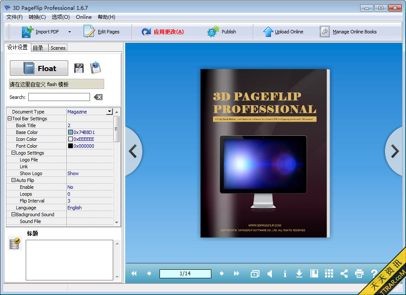The width and height of the screenshot is (406, 295).
Task: Switch to the 设计设置 tab
Action: click(x=17, y=48)
